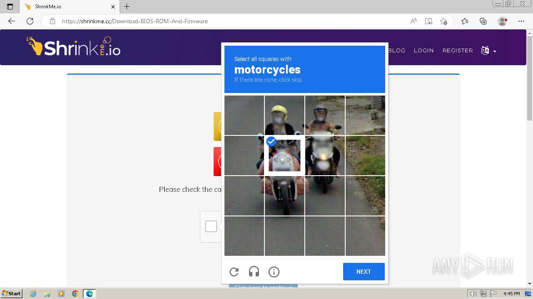Reload the captcha challenge
533x299 pixels.
234,272
